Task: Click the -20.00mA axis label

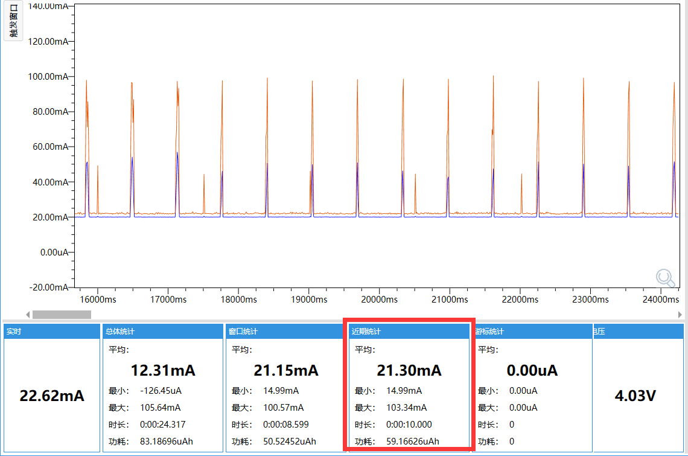Action: 49,287
